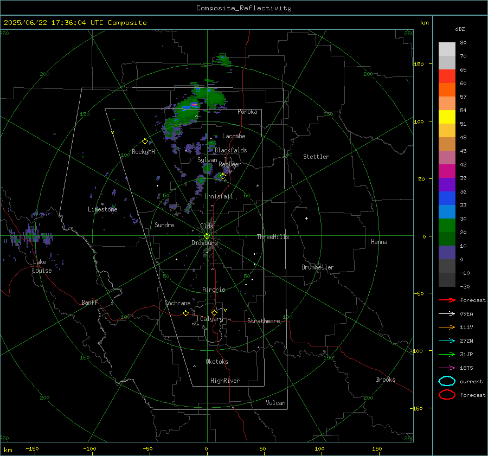Click the Sylvan label on the map

point(207,160)
